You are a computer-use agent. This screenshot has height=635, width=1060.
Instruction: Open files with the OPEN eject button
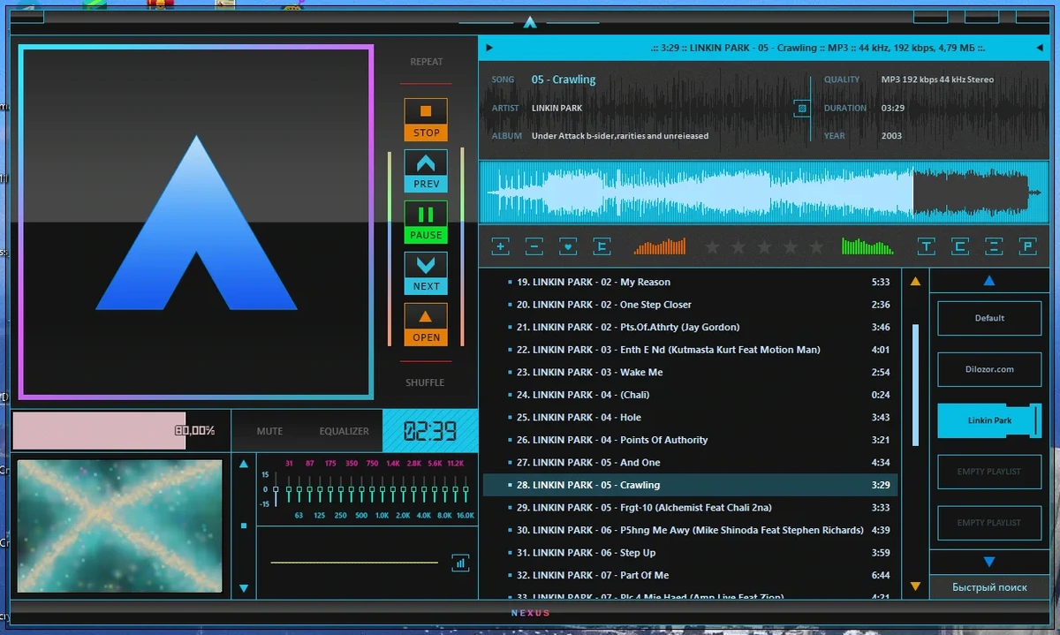[x=426, y=324]
